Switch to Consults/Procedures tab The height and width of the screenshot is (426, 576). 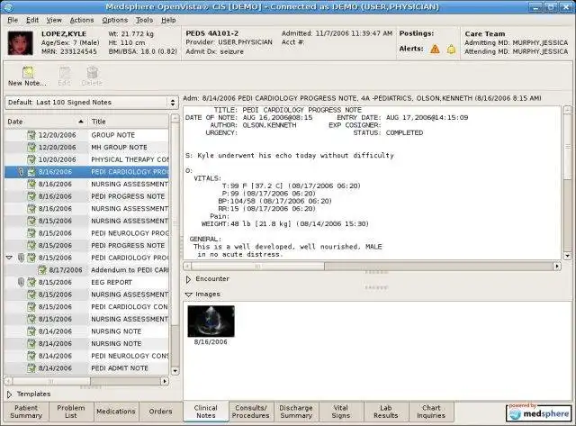[250, 412]
